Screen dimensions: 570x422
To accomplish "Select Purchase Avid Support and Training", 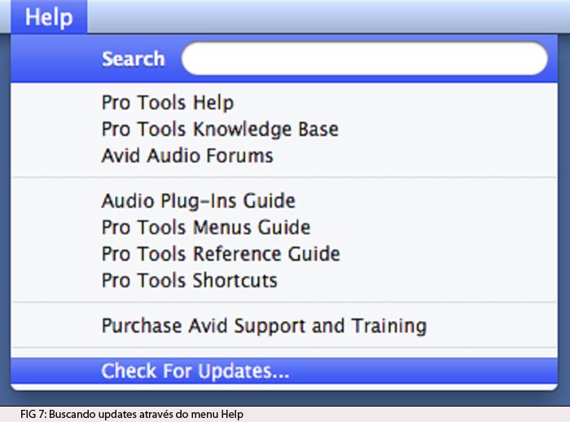I will click(x=284, y=325).
